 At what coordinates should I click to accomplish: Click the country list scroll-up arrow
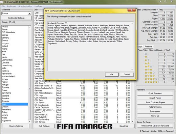[29, 27]
